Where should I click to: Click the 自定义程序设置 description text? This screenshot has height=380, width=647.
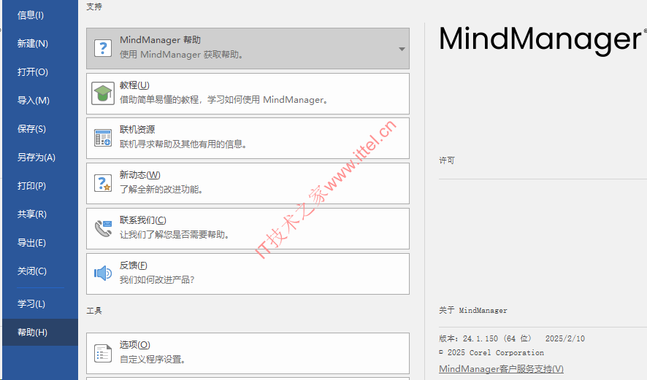pos(153,360)
